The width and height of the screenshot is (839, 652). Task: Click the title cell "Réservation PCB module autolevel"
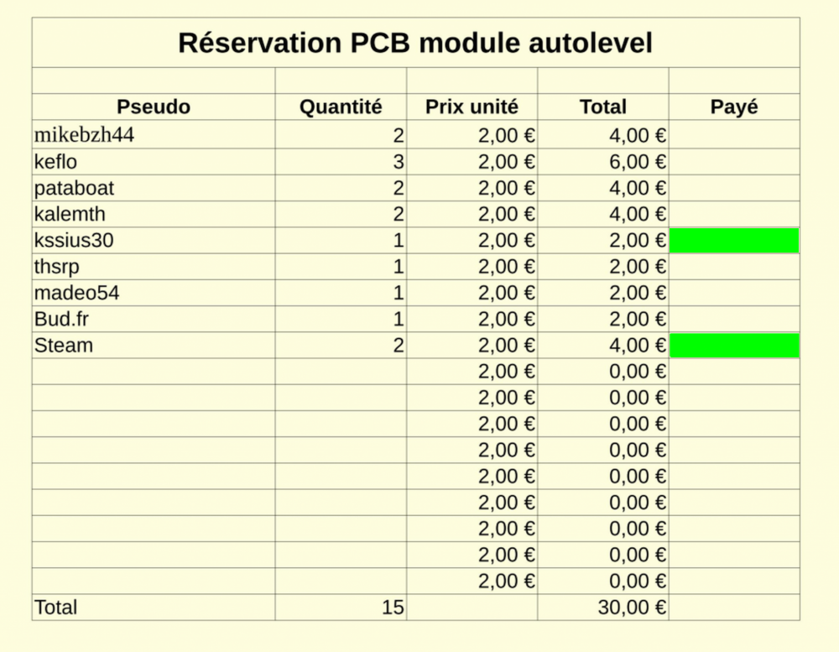[415, 43]
